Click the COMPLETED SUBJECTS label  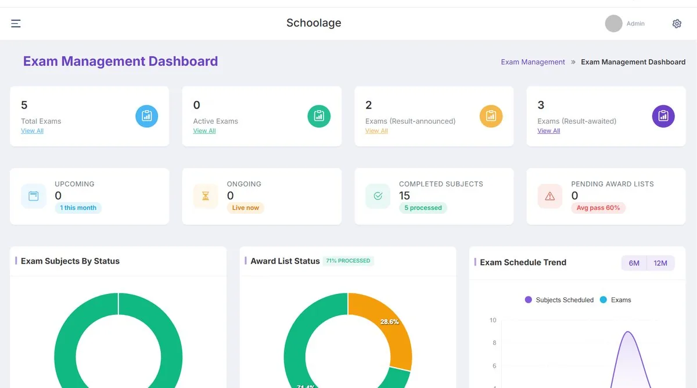click(441, 184)
